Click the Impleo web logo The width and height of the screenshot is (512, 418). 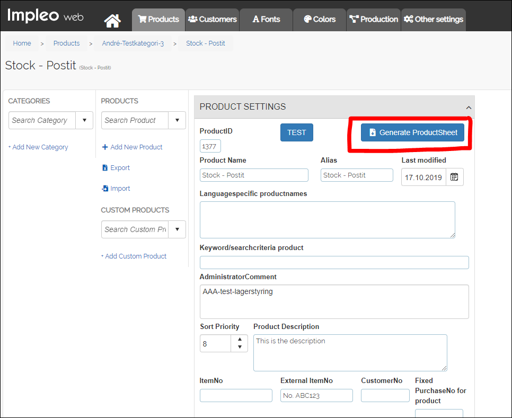45,16
